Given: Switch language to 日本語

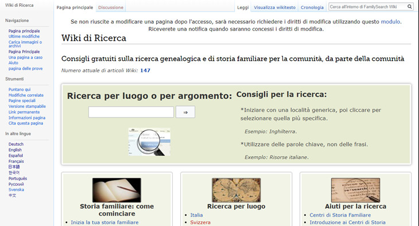Looking at the screenshot, I should (14, 167).
